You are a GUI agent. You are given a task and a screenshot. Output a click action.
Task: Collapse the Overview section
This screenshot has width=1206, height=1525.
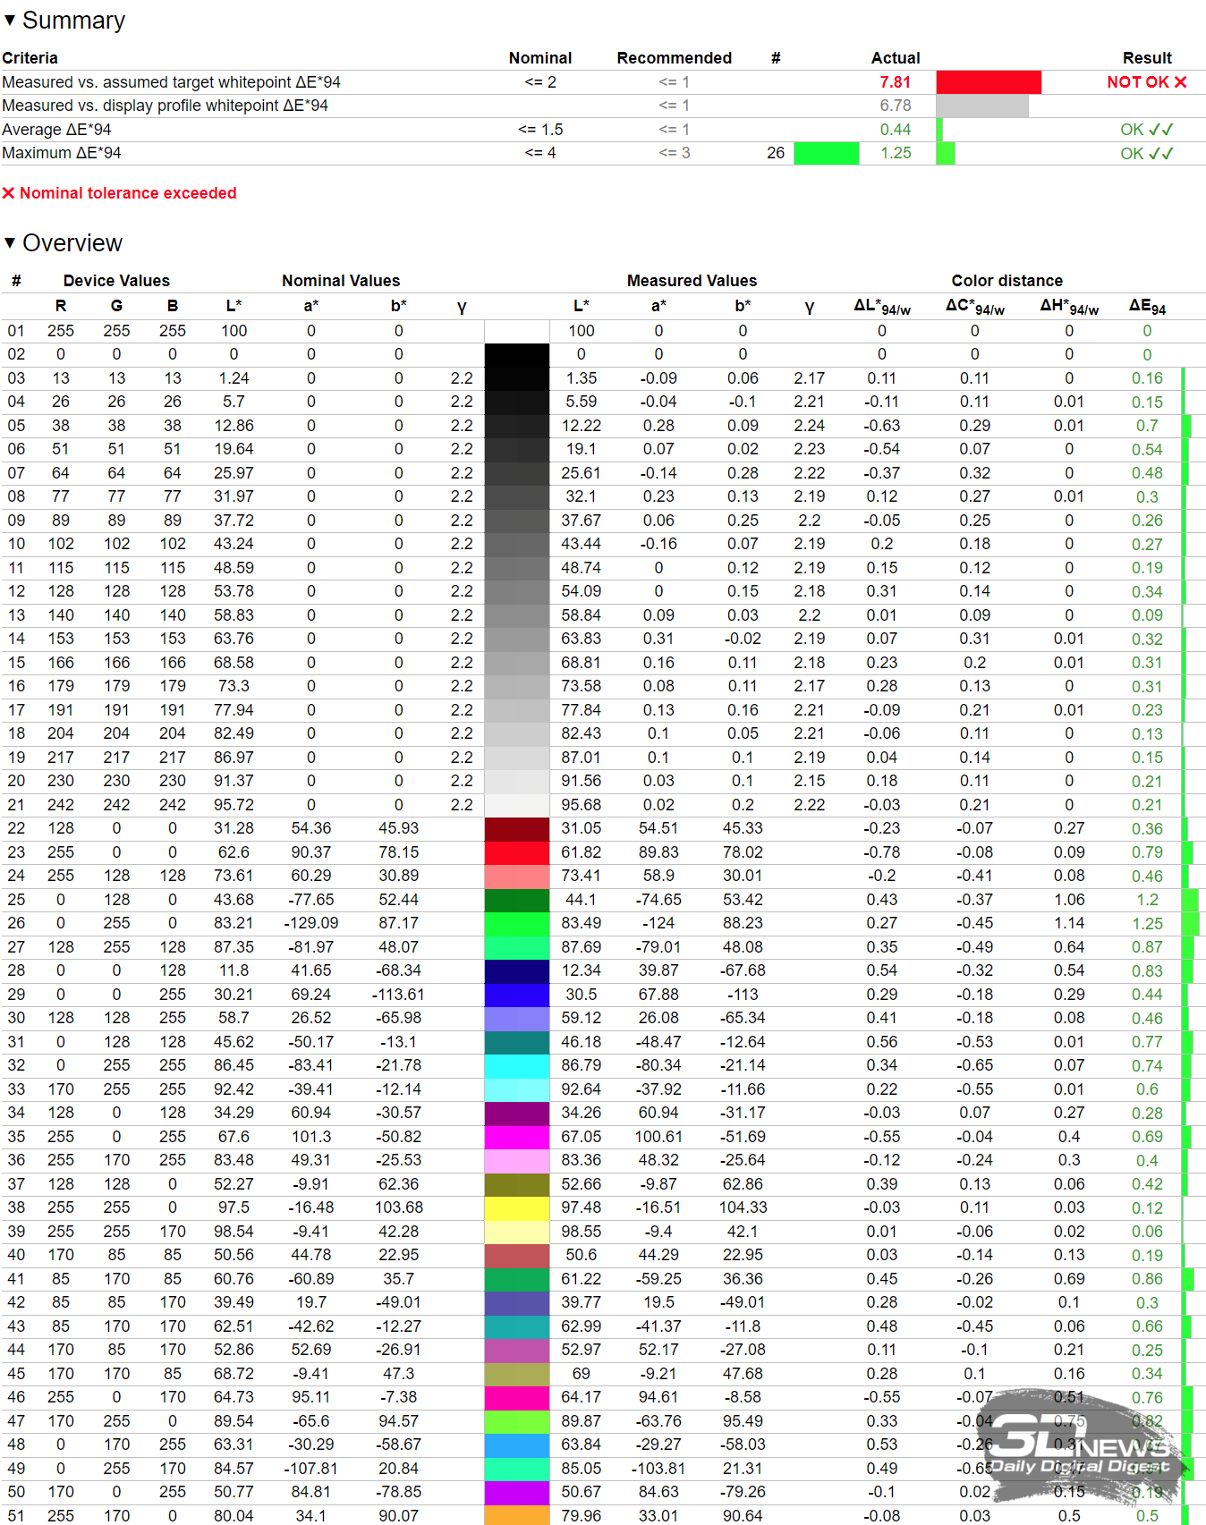10,242
